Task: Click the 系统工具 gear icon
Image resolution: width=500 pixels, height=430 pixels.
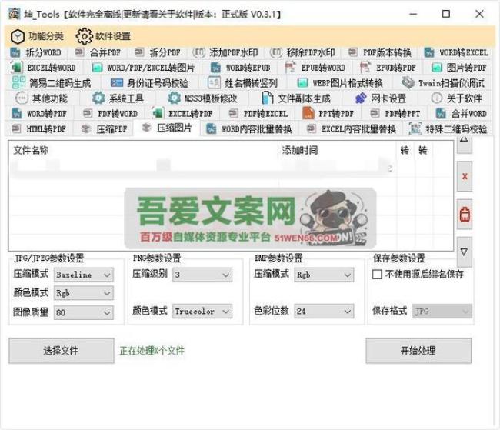Action: [x=98, y=98]
